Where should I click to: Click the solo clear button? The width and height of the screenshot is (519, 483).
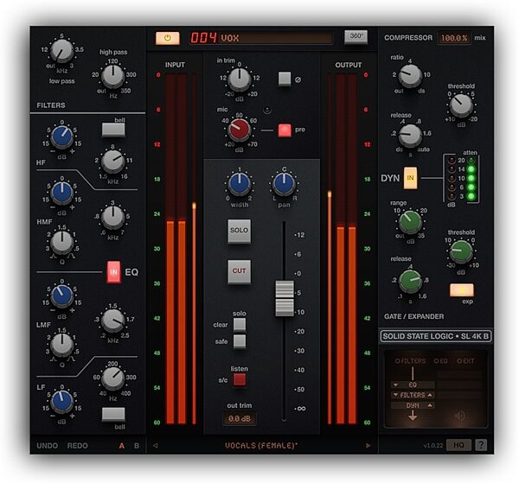pyautogui.click(x=240, y=325)
